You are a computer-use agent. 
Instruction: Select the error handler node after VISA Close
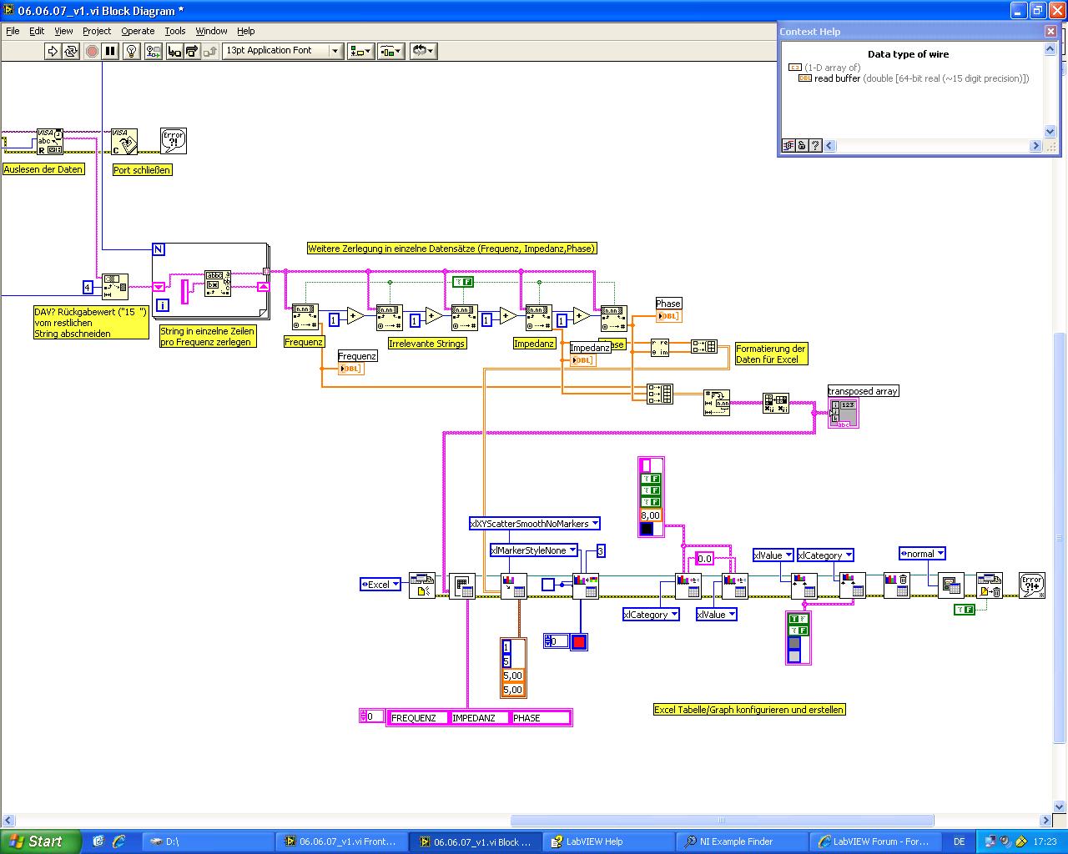pos(174,141)
